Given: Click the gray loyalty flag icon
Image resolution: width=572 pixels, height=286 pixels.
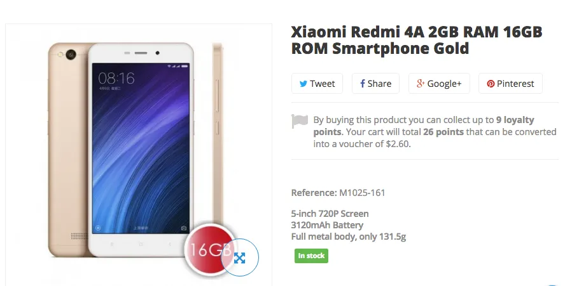Looking at the screenshot, I should [x=300, y=121].
